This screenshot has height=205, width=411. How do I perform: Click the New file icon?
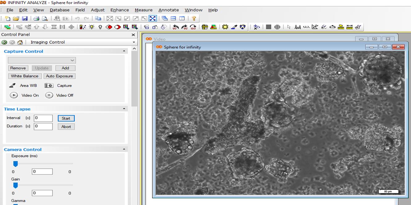[x=8, y=18]
